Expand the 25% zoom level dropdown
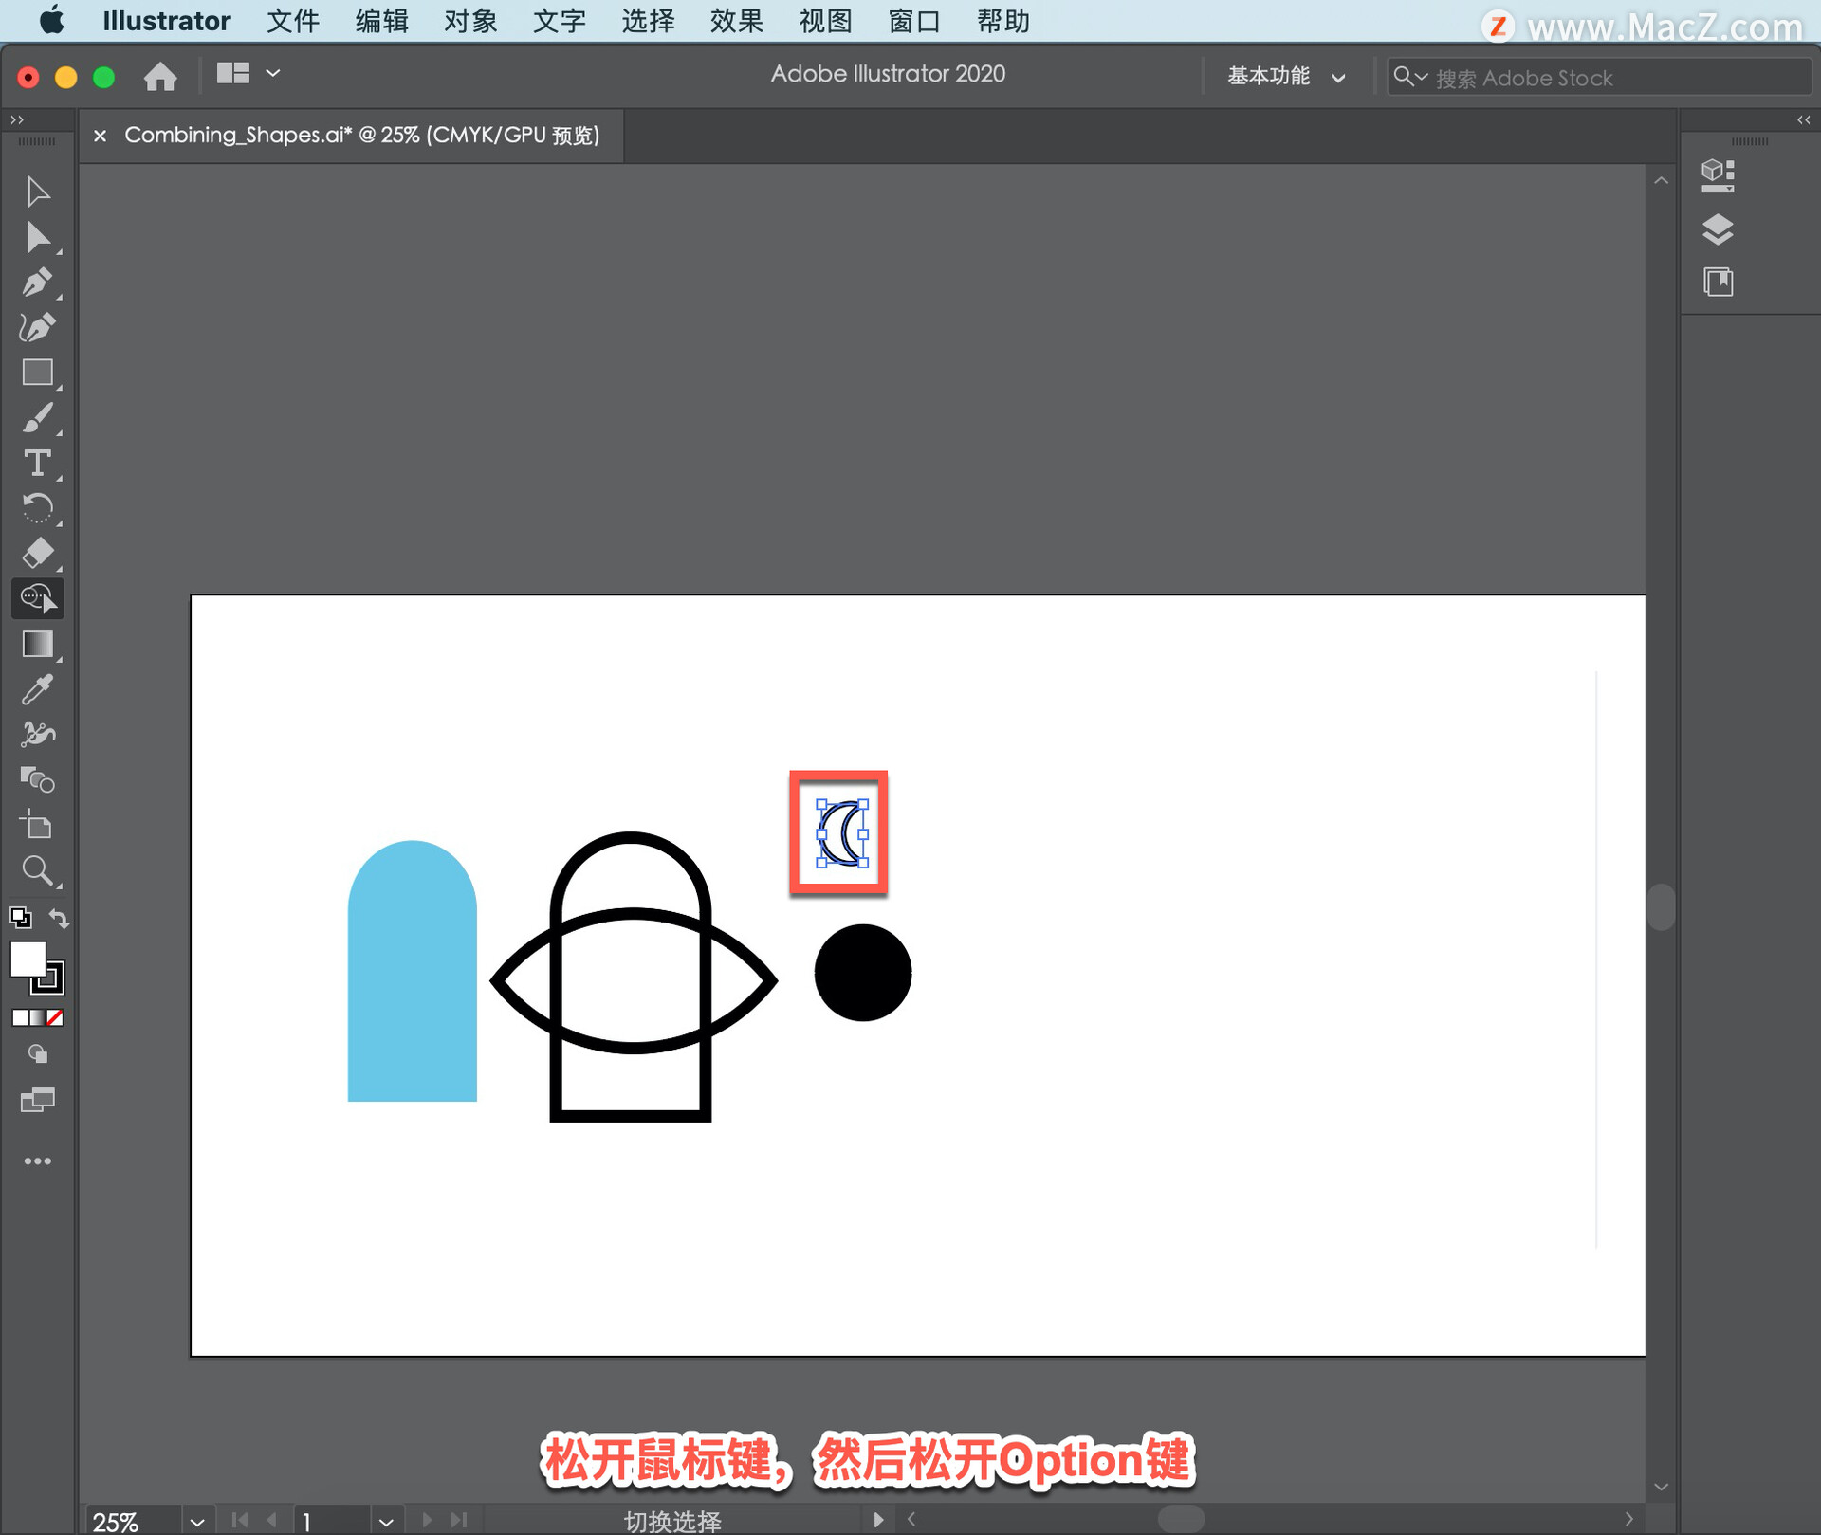The width and height of the screenshot is (1821, 1535). 196,1522
